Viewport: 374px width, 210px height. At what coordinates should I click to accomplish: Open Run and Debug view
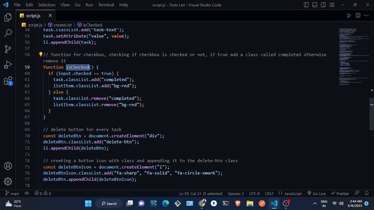(x=8, y=65)
